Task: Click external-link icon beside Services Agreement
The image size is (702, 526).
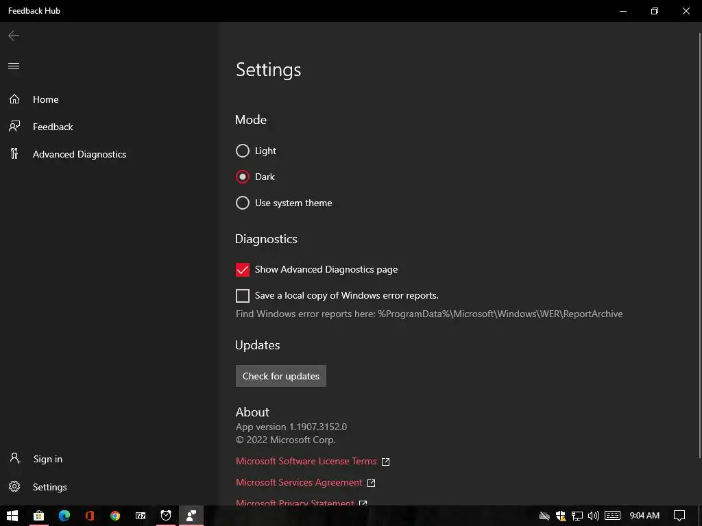Action: click(x=371, y=483)
